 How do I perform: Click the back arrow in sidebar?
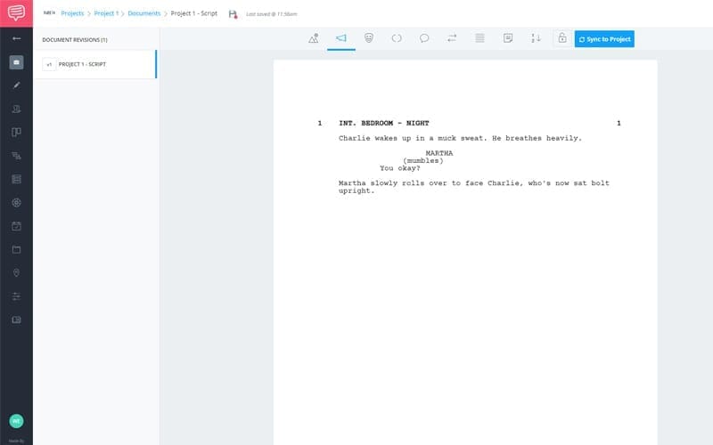coord(16,39)
